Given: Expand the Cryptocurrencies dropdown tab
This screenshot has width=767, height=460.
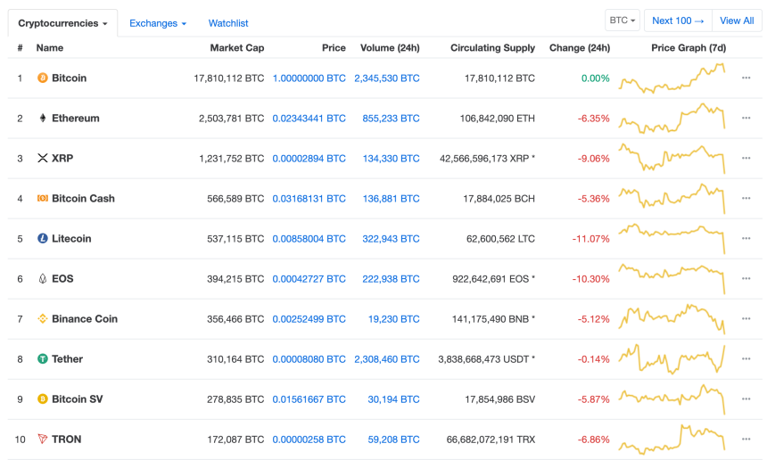Looking at the screenshot, I should coord(62,23).
